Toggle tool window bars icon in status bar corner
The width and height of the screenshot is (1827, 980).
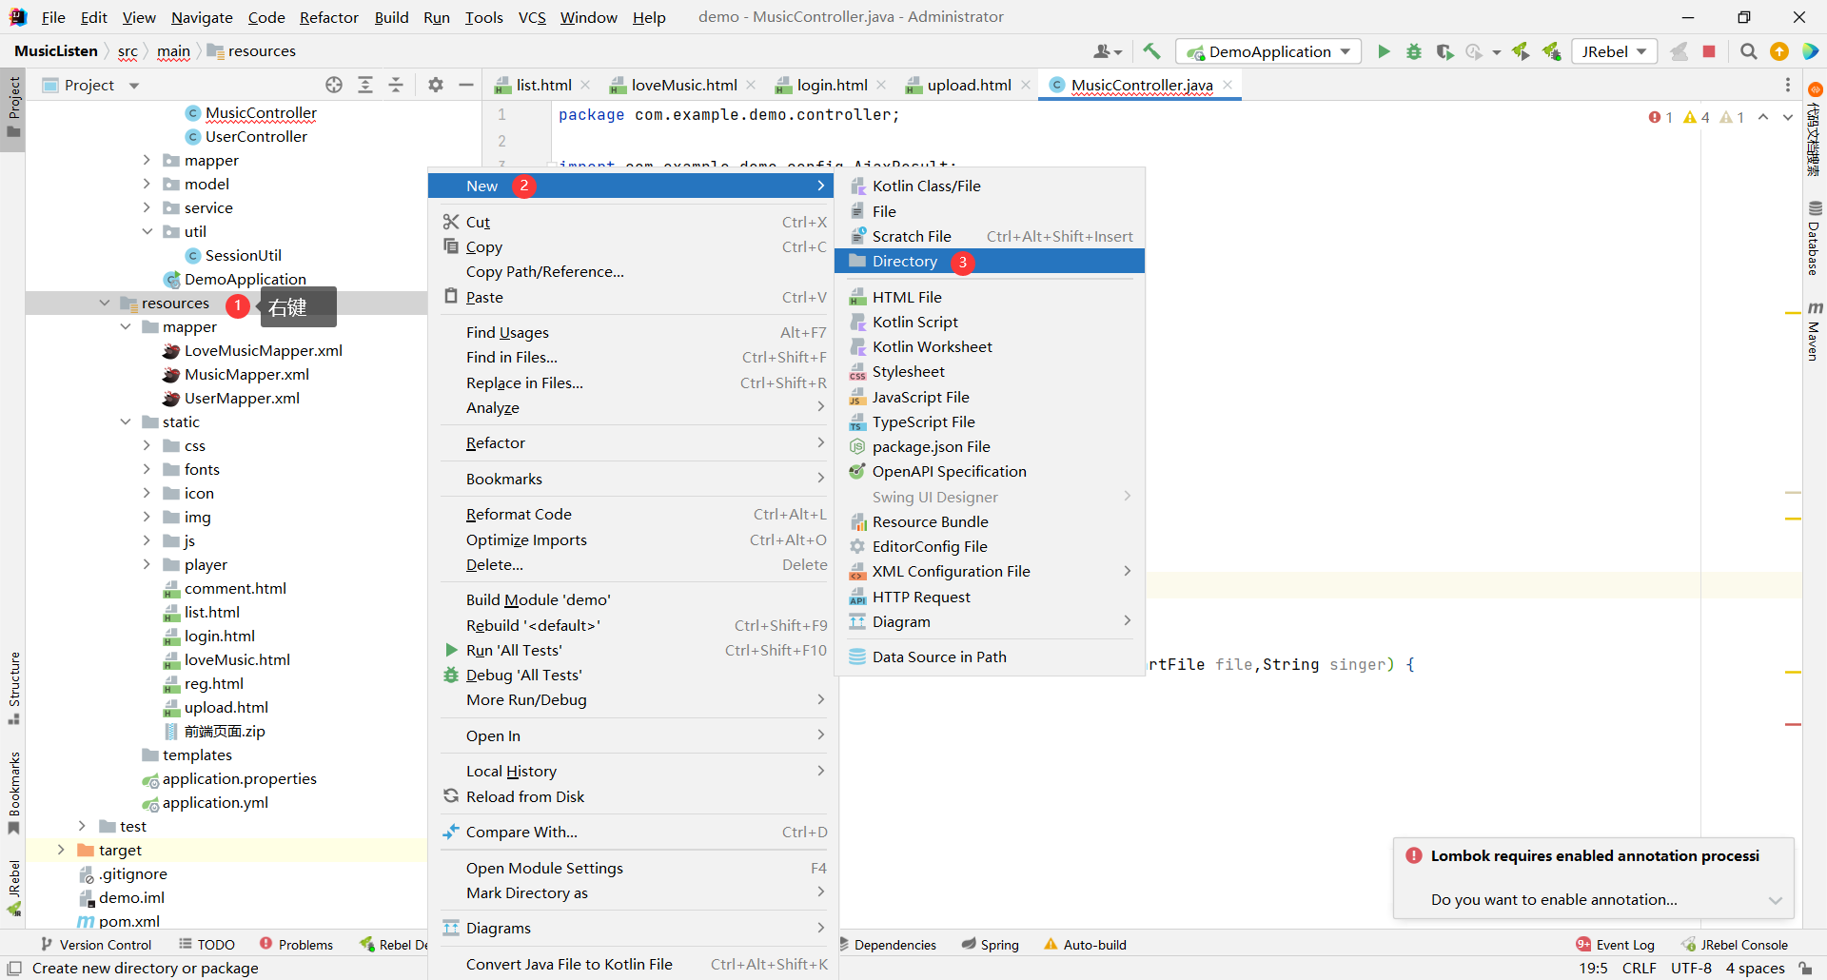click(x=13, y=968)
